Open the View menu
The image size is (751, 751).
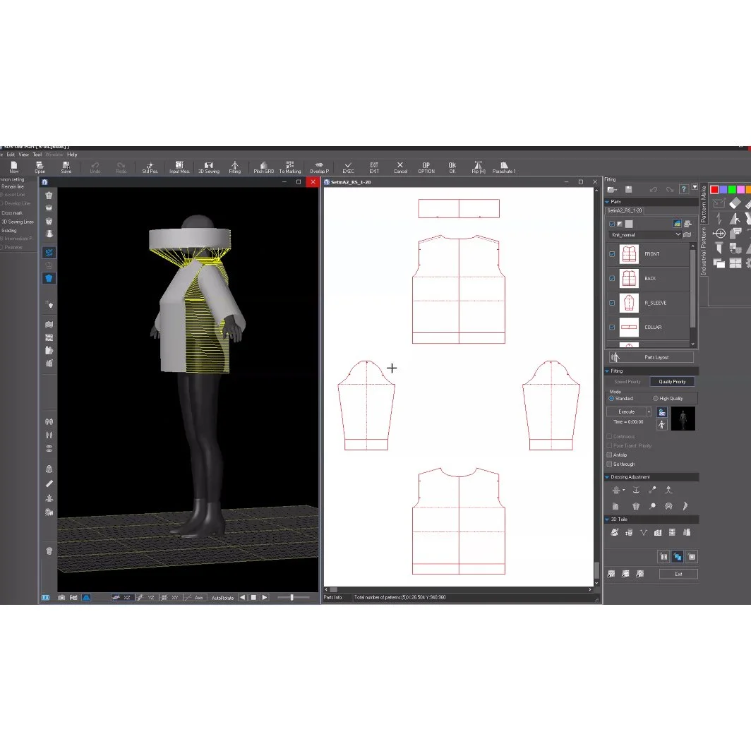click(23, 155)
